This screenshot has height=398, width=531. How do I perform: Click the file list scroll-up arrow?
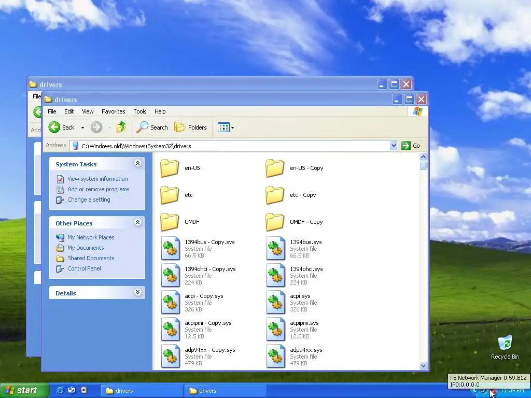click(423, 157)
